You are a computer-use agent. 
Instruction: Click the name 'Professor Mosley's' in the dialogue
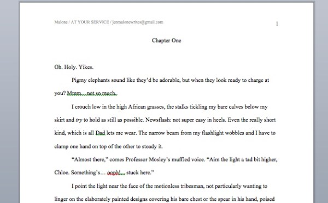(148, 159)
